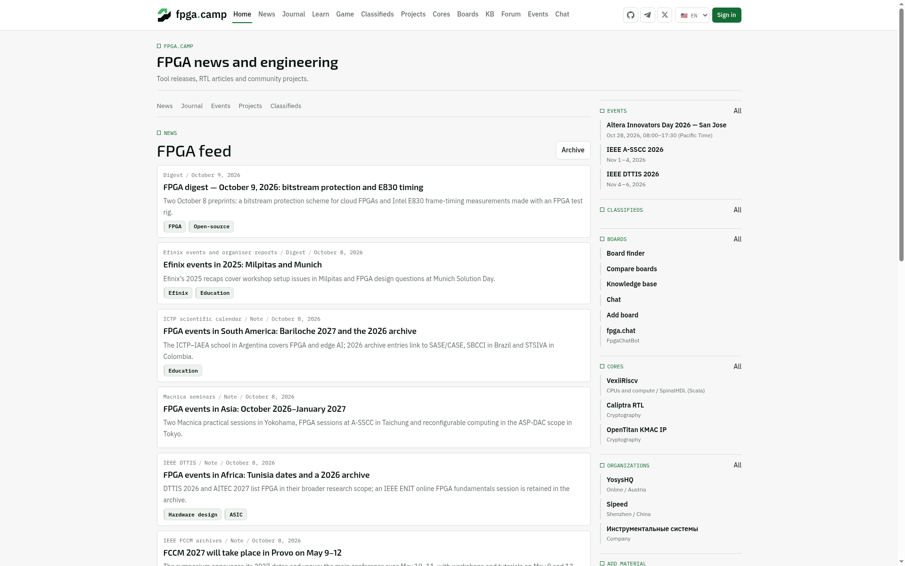Viewport: 905px width, 566px height.
Task: Open the Game menu item
Action: click(345, 14)
